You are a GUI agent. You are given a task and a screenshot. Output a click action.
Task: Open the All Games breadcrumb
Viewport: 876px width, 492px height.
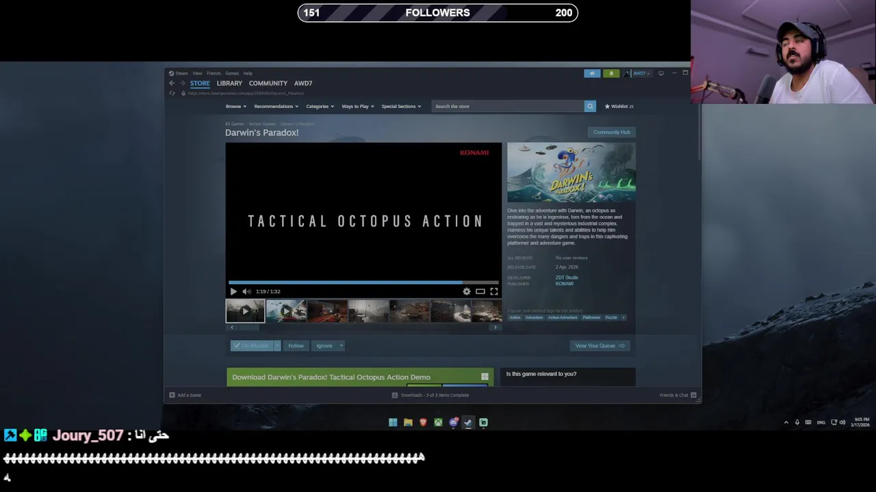(234, 124)
